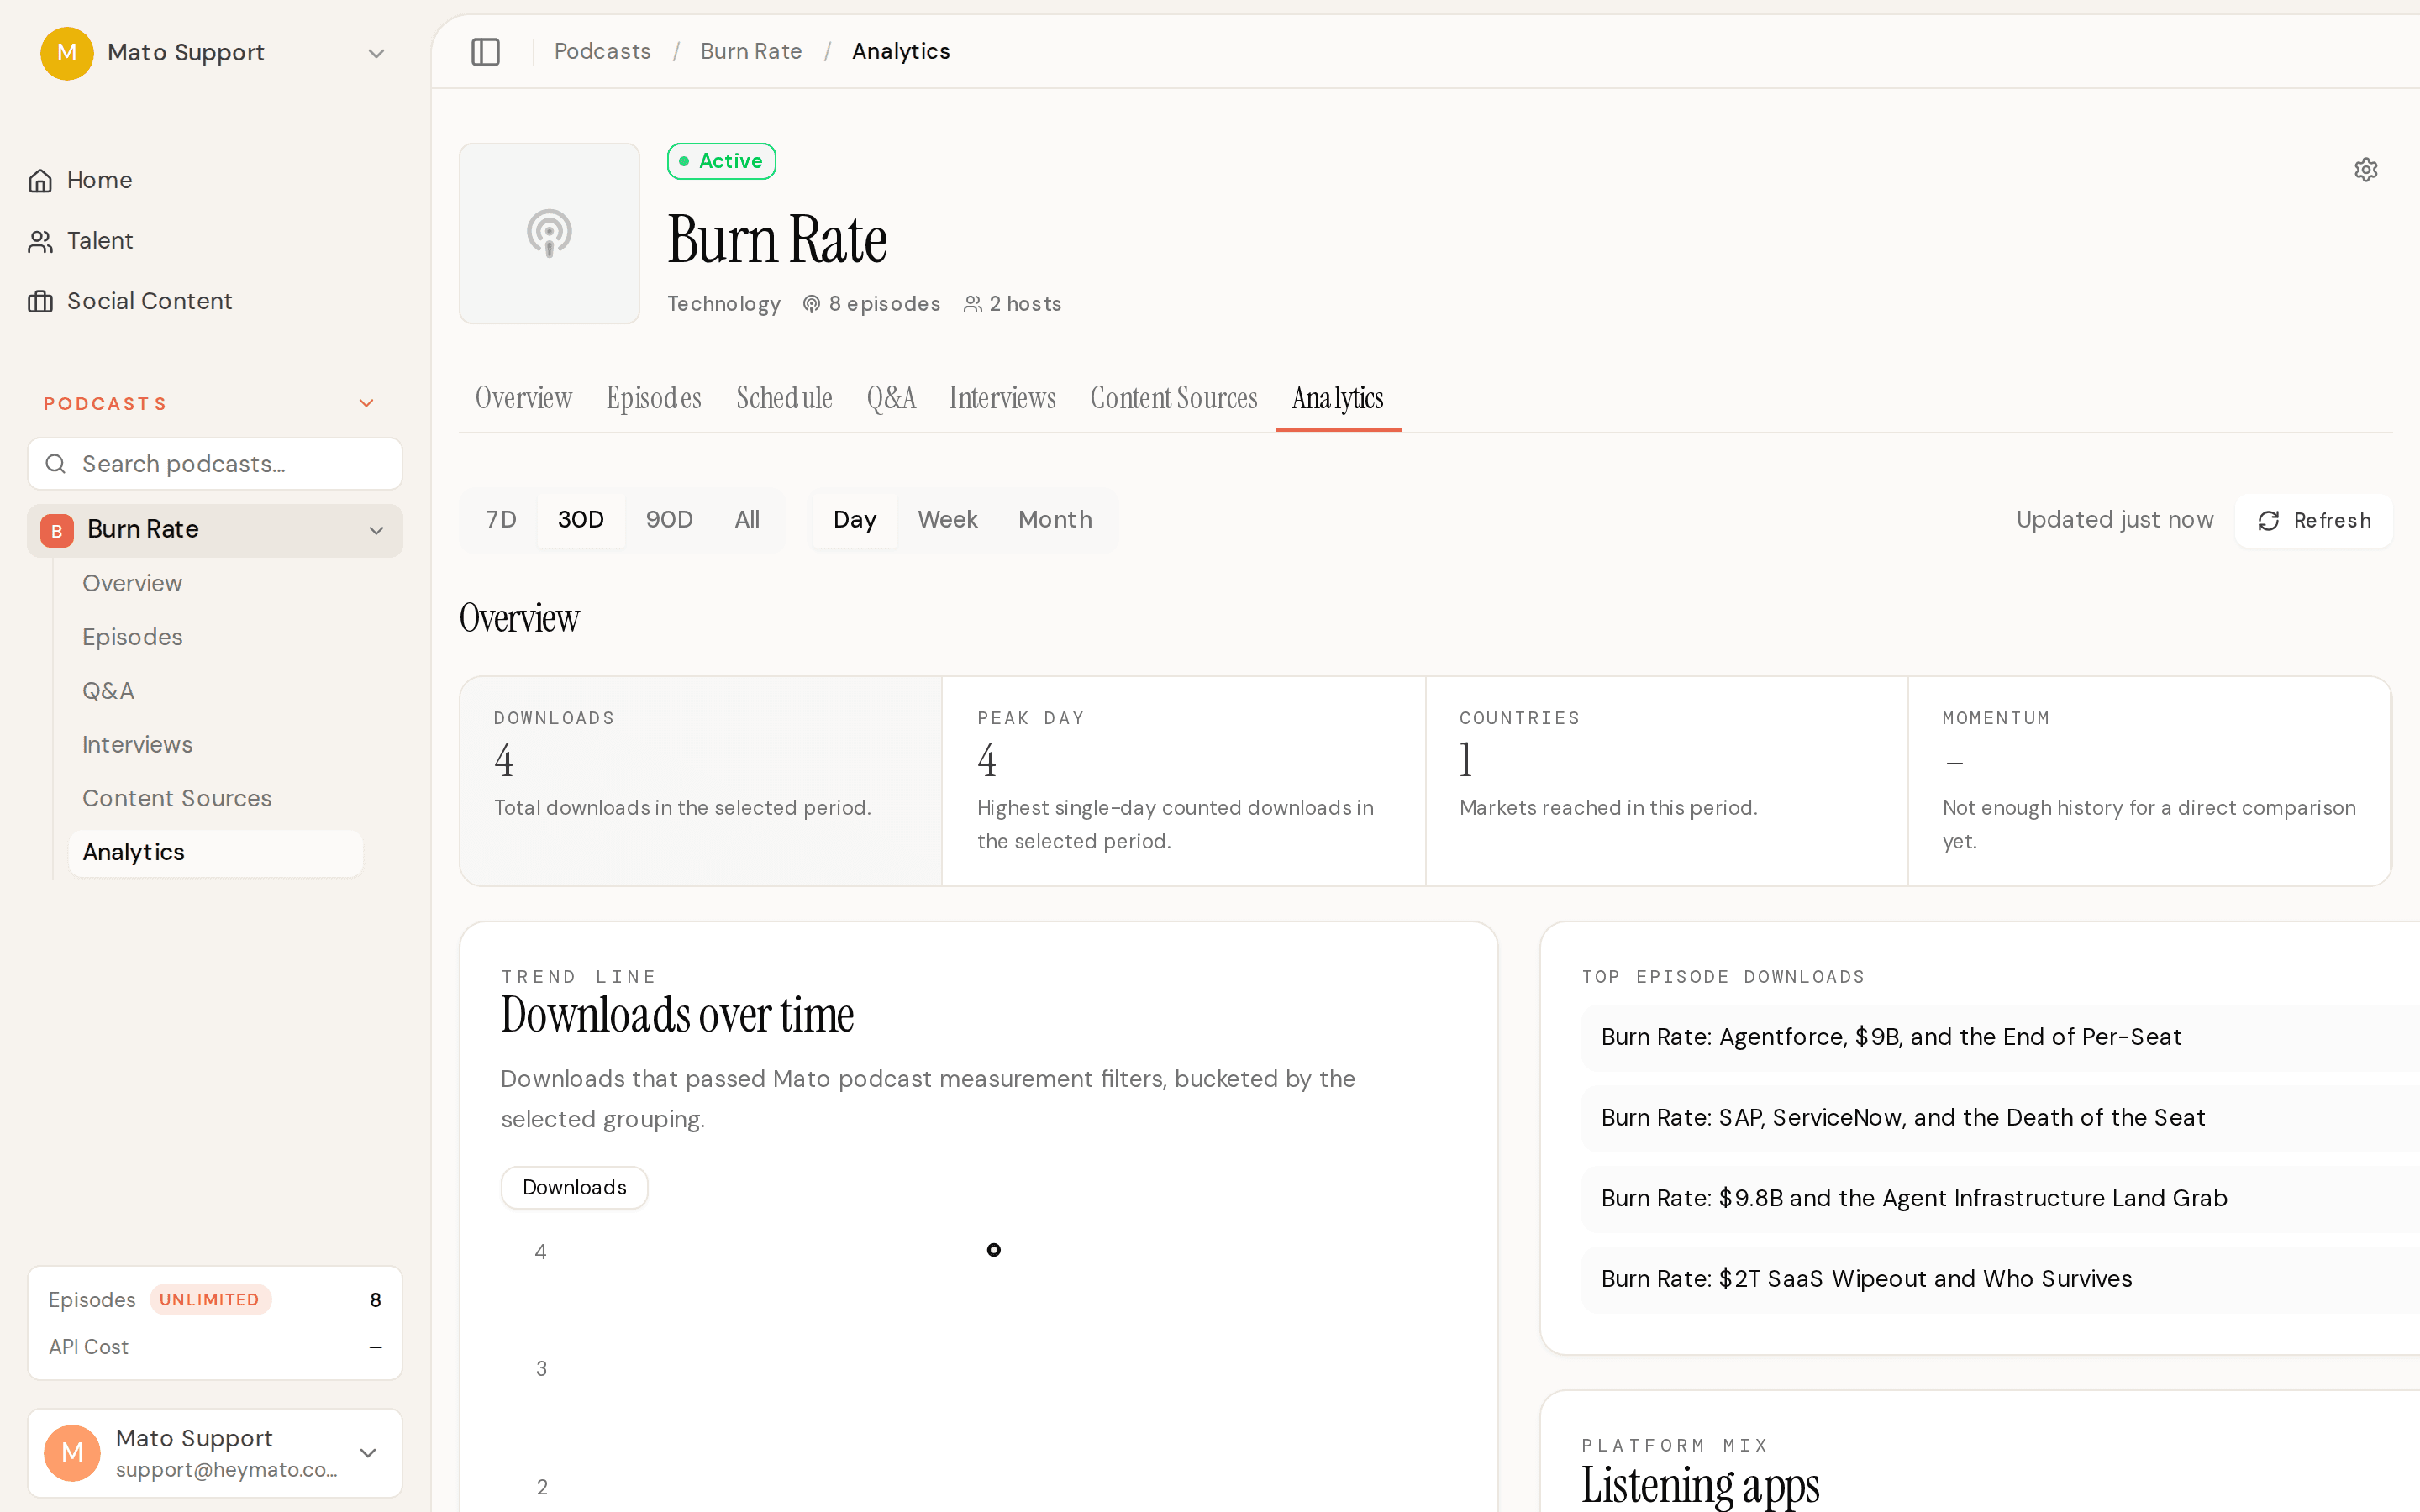This screenshot has width=2420, height=1512.
Task: Select the 90D time range
Action: 669,520
